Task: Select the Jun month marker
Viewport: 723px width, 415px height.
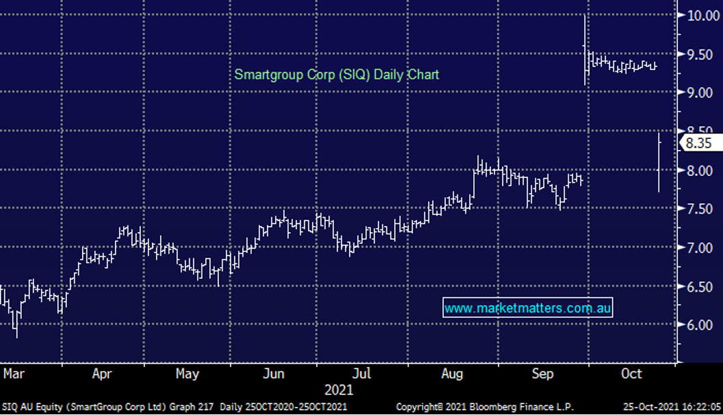Action: point(274,374)
